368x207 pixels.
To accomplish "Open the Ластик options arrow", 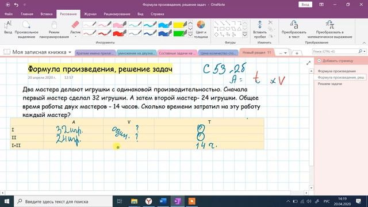I will click(x=75, y=37).
